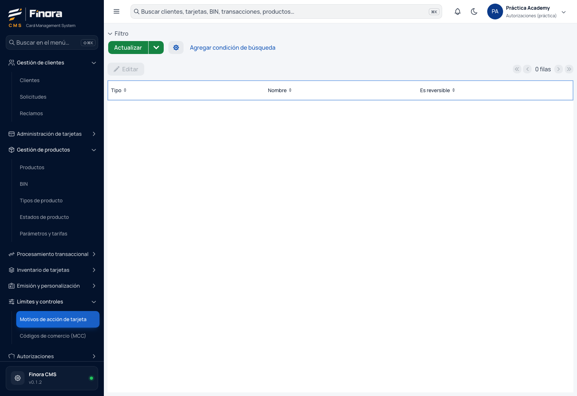This screenshot has height=396, width=577.
Task: Click the PA user avatar
Action: [x=495, y=12]
